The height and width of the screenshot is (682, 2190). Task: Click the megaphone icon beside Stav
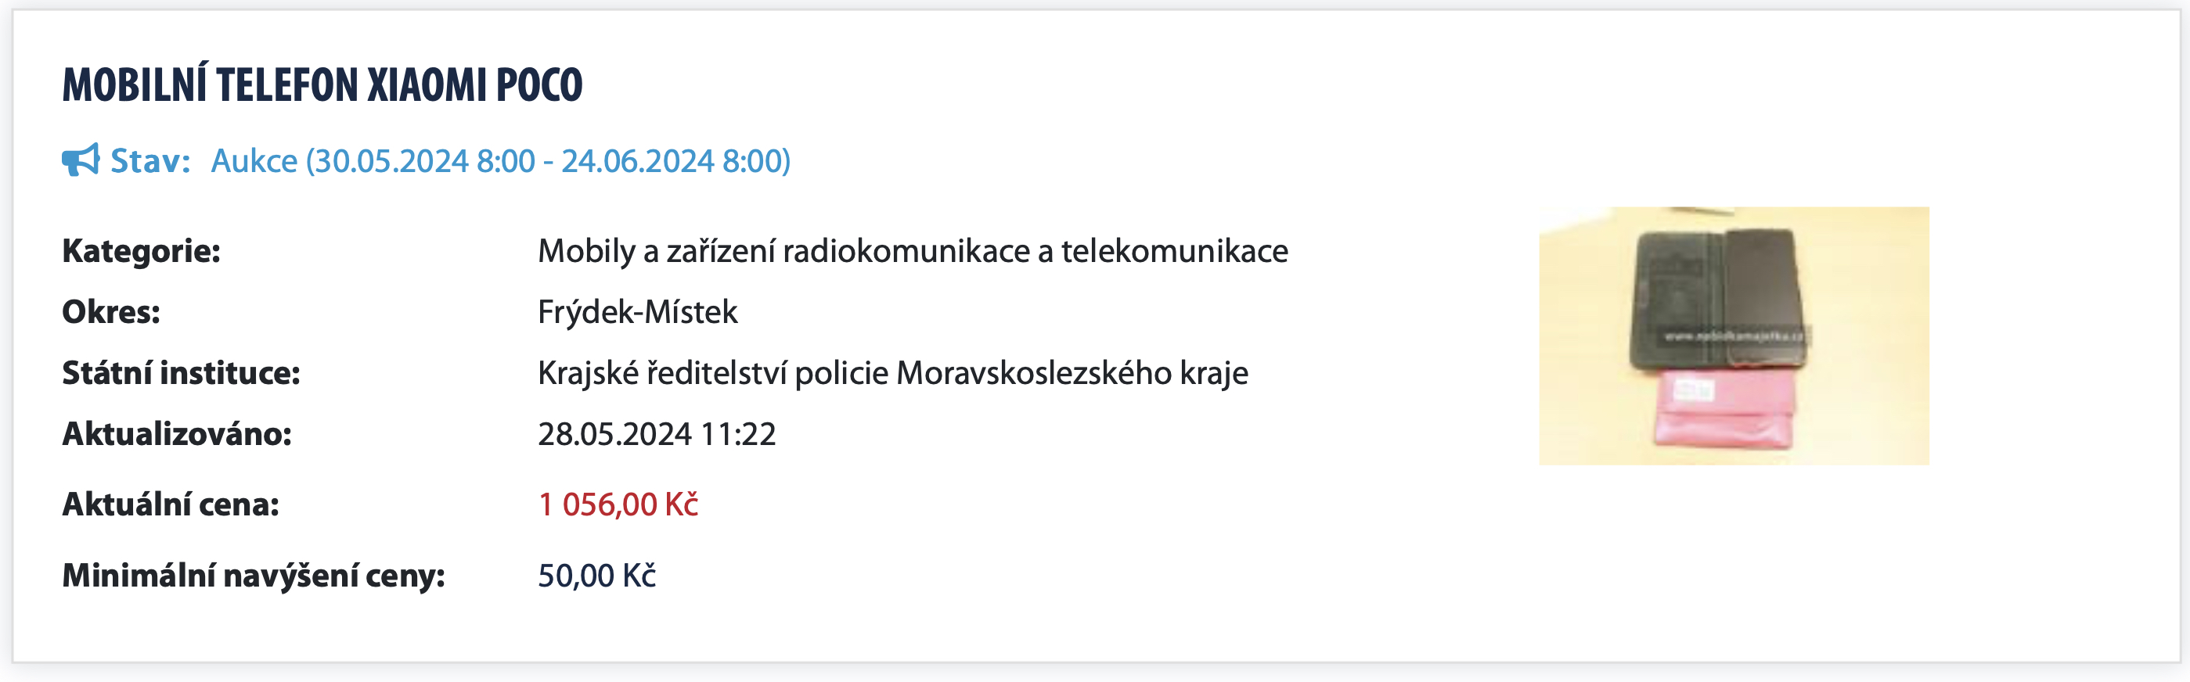(80, 160)
